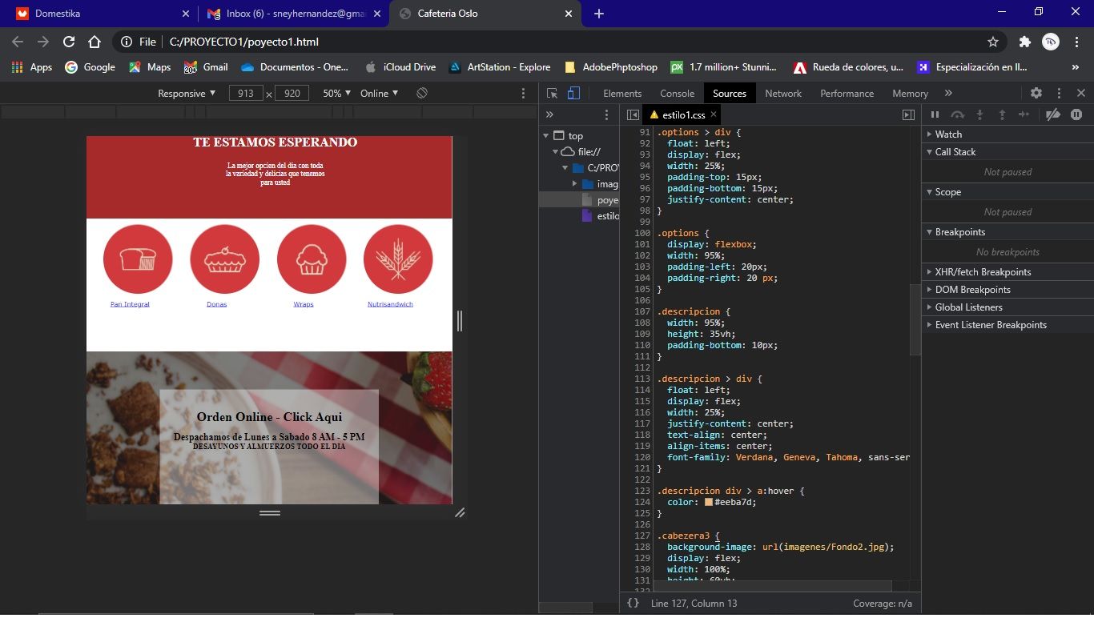1094x642 pixels.
Task: Click the viewport width field showing 913
Action: pos(246,93)
